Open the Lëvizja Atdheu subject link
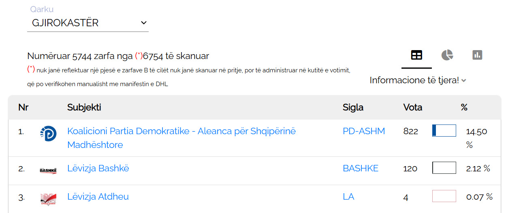 coord(98,197)
